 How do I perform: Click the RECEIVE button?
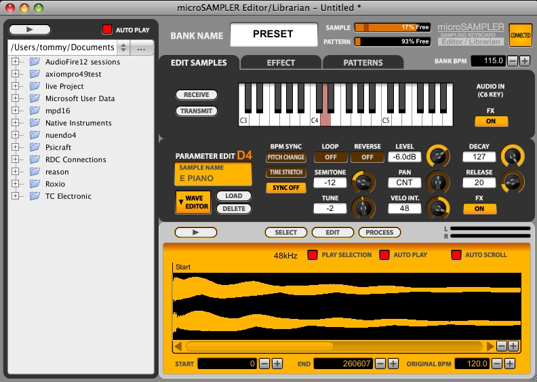(x=196, y=95)
